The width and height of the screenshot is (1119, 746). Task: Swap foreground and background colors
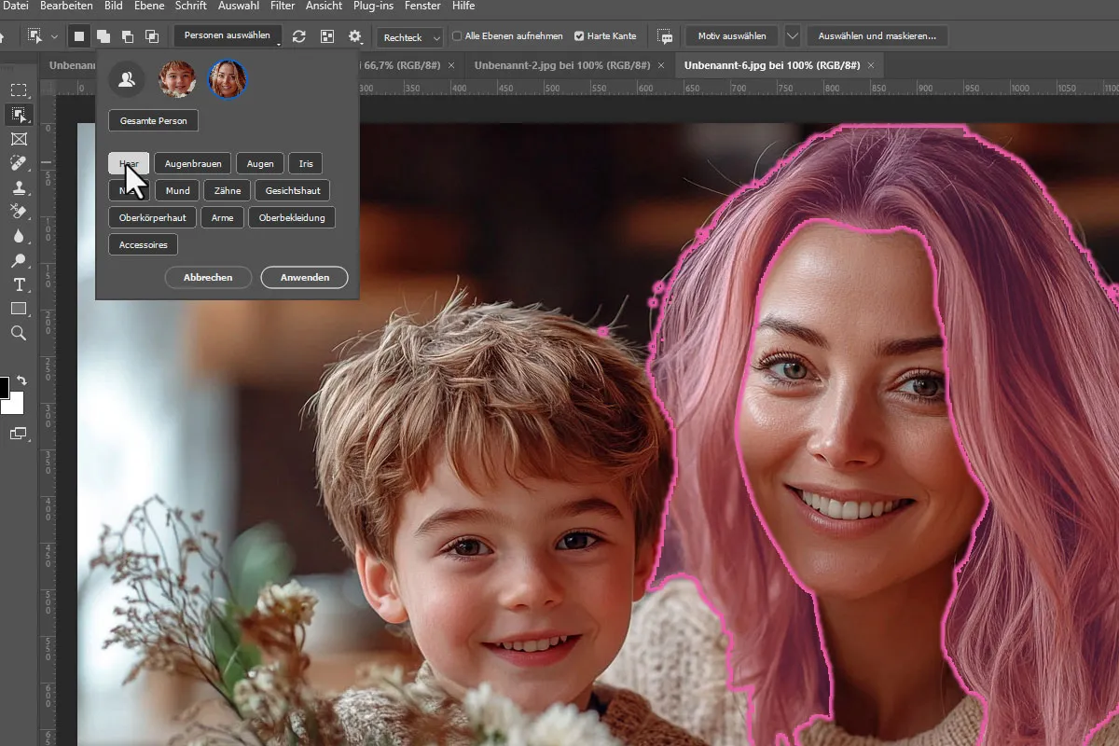pyautogui.click(x=21, y=380)
